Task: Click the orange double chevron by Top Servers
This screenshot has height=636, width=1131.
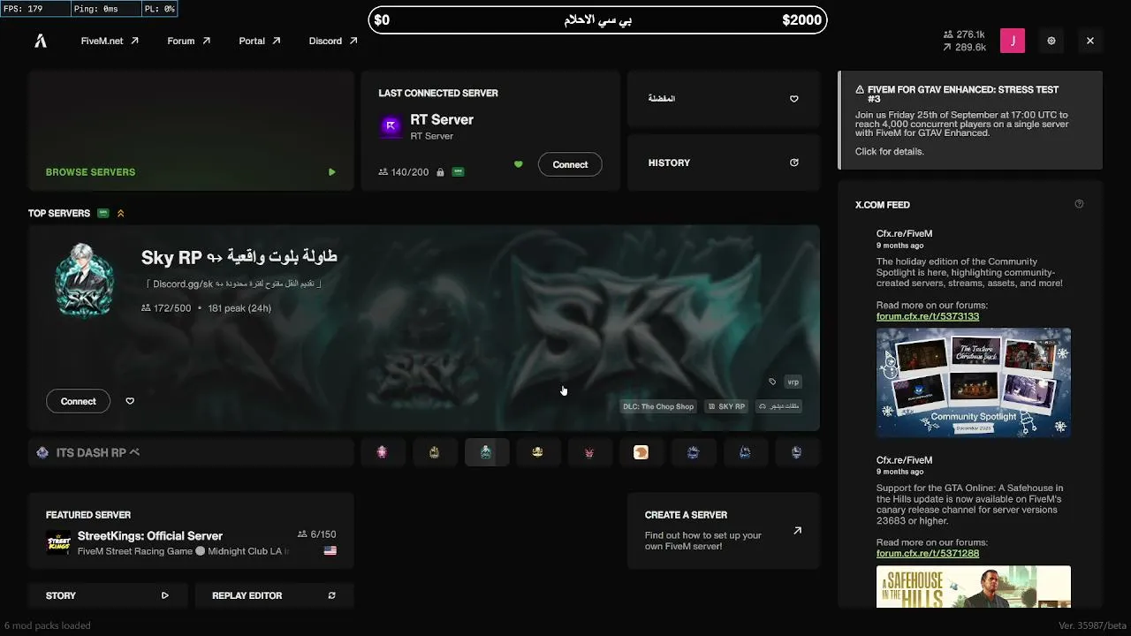Action: pyautogui.click(x=121, y=213)
